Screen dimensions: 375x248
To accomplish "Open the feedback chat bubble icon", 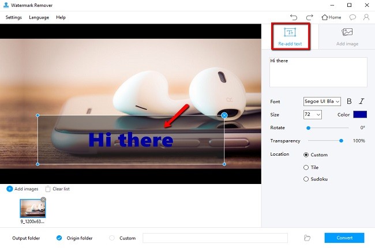I will click(352, 17).
